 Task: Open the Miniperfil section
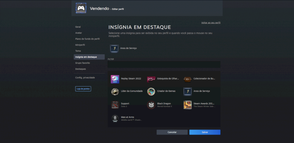(x=80, y=45)
